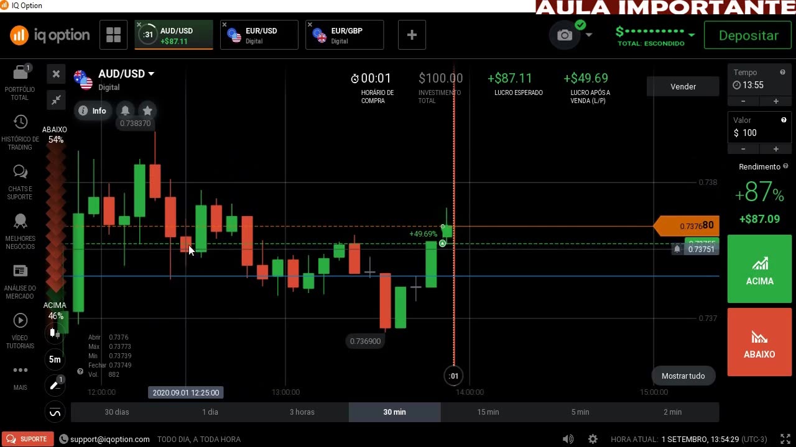Open Melhores Negócios leaderboard
The image size is (796, 447).
20,231
